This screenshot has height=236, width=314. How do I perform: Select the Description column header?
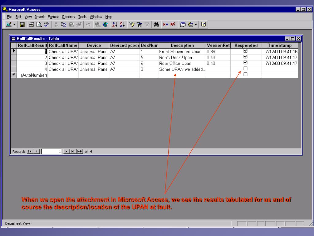[182, 45]
